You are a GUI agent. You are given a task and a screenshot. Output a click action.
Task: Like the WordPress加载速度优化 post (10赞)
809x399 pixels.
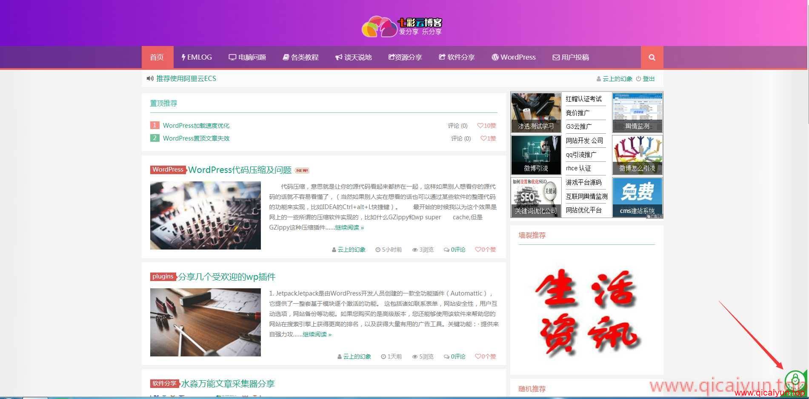point(486,126)
